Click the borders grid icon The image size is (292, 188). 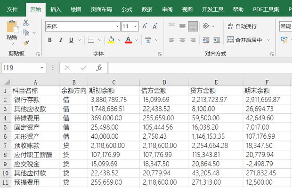pyautogui.click(x=91, y=40)
